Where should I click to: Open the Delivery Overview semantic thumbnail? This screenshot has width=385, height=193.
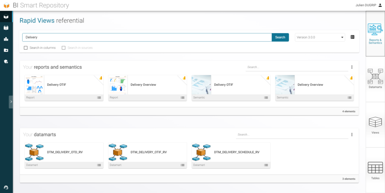tap(285, 85)
